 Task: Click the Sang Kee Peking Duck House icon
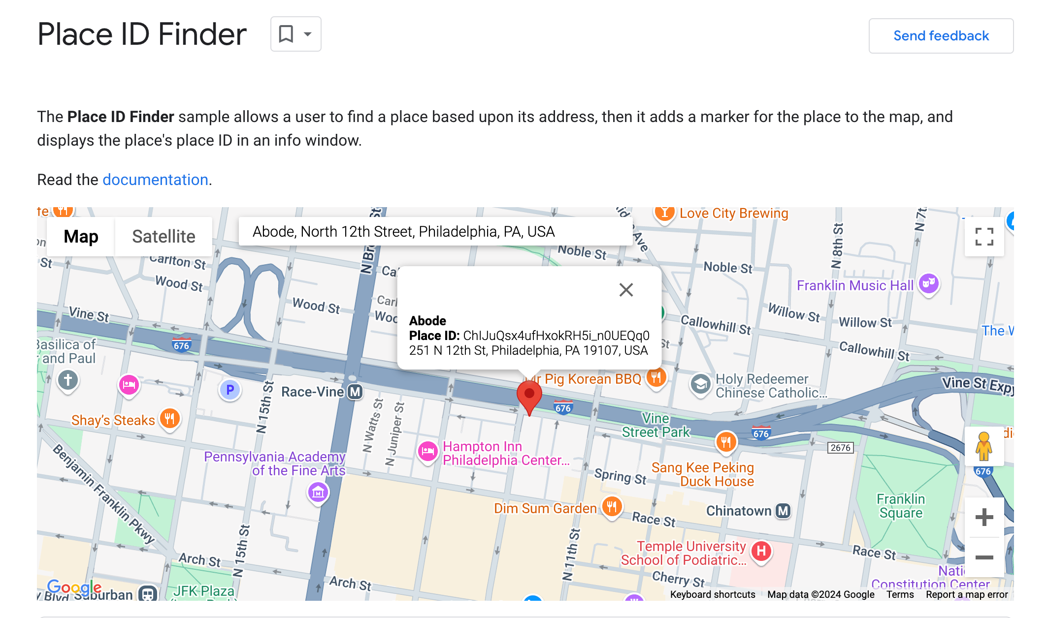pos(726,442)
